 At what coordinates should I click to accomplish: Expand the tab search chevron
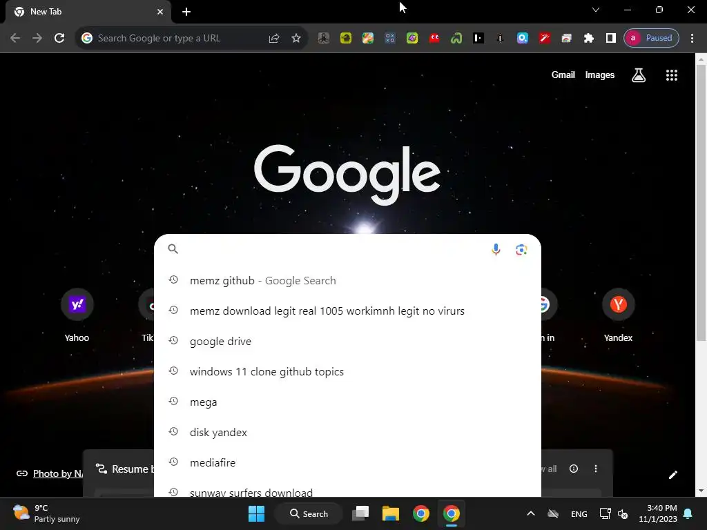click(x=596, y=10)
